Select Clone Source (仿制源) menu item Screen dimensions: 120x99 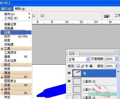tap(16, 45)
